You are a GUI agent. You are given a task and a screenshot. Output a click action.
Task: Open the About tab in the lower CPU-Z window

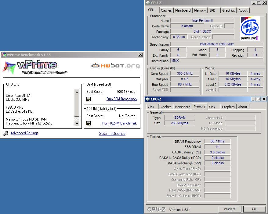[243, 107]
